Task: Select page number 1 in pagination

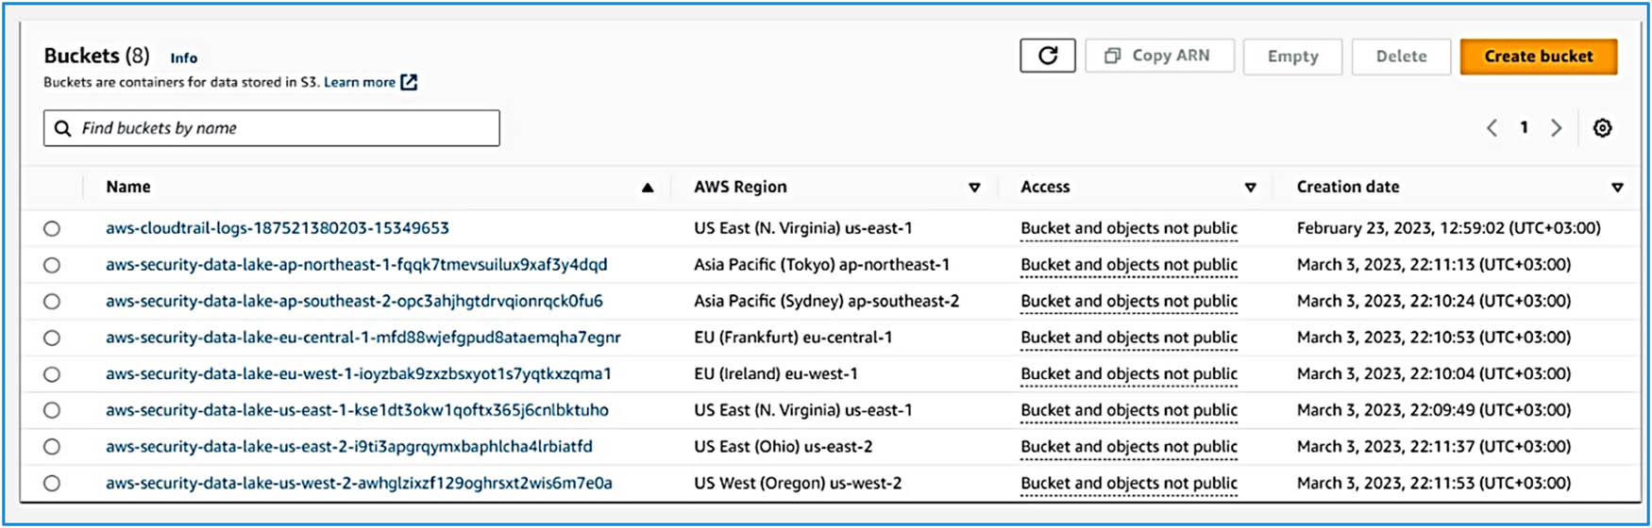Action: point(1524,127)
